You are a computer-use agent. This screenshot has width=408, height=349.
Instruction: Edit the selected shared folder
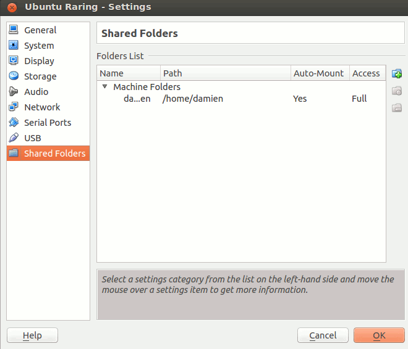pos(396,91)
